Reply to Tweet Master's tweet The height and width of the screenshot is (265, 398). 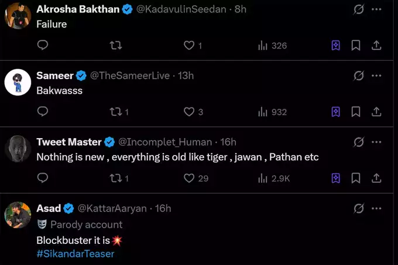click(42, 178)
